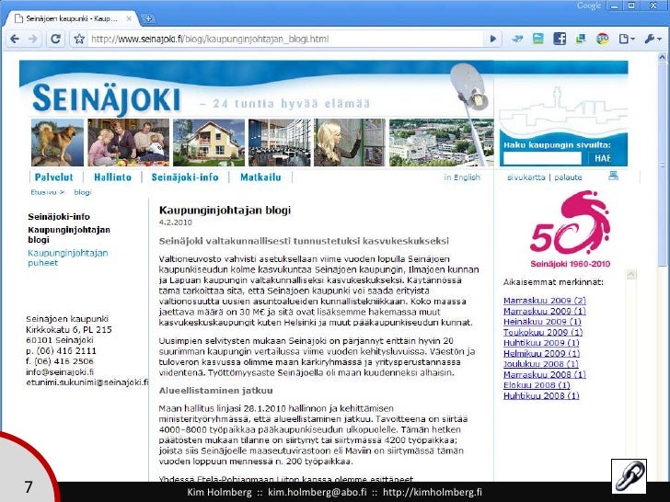This screenshot has width=670, height=502.
Task: Open archive Huhtikuu 2009 (1)
Action: pos(541,343)
